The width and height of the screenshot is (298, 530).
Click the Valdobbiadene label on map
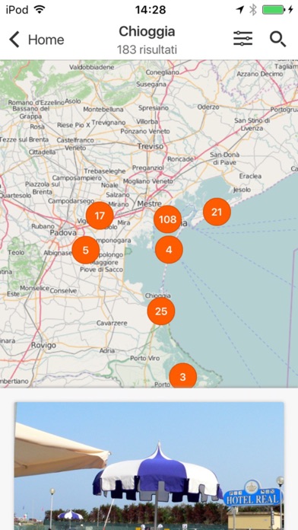click(x=92, y=67)
